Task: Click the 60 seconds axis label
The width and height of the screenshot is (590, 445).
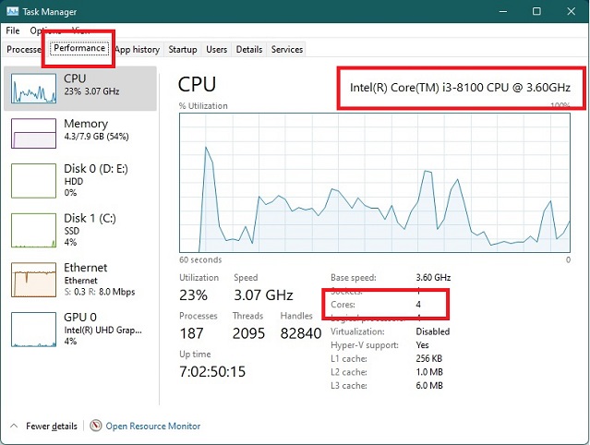Action: coord(200,260)
